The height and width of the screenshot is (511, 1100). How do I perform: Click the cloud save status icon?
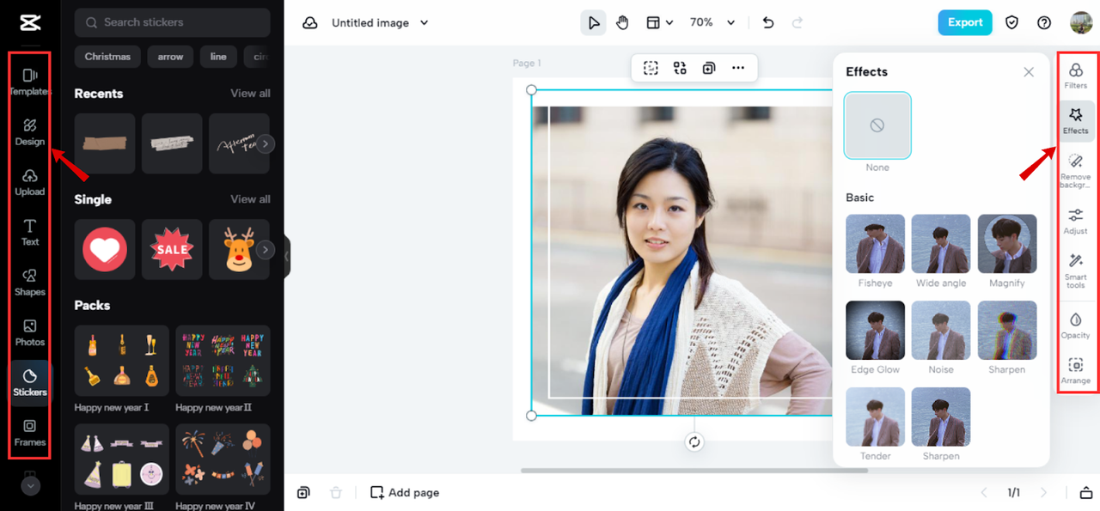pyautogui.click(x=310, y=23)
